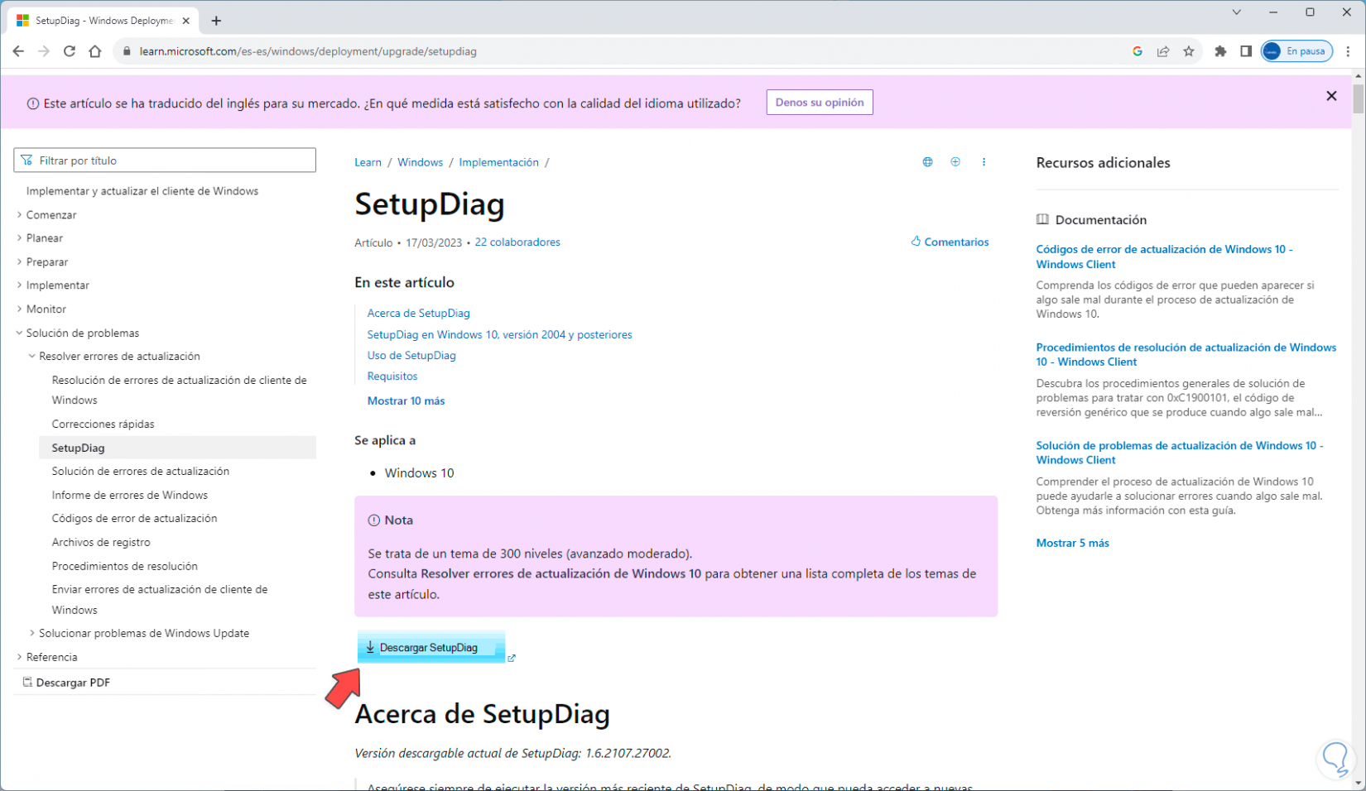Click the language globe icon above the article
1366x791 pixels.
point(927,162)
